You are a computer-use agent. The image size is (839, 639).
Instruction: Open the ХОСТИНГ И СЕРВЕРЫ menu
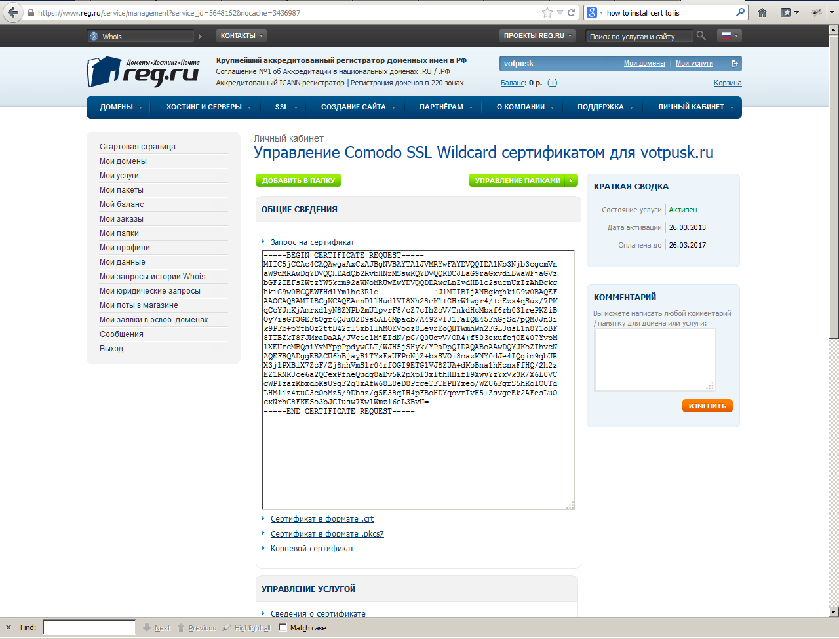pyautogui.click(x=208, y=107)
